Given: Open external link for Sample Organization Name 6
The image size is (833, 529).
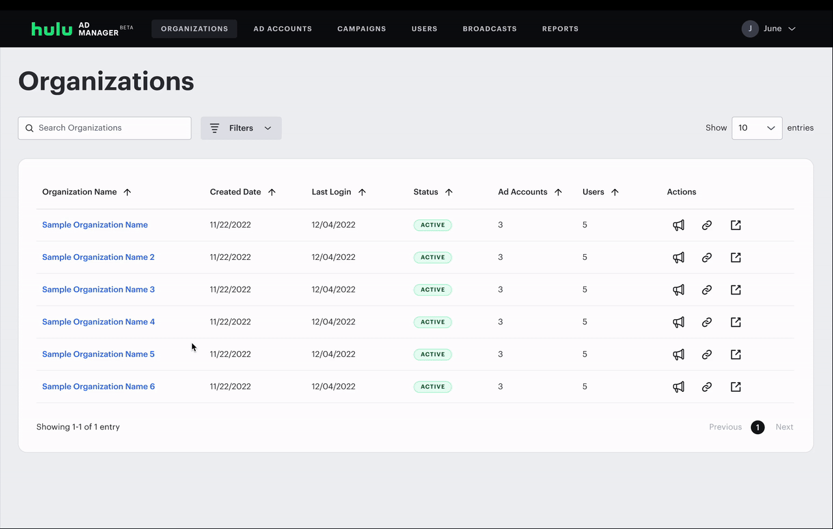Looking at the screenshot, I should pyautogui.click(x=735, y=387).
